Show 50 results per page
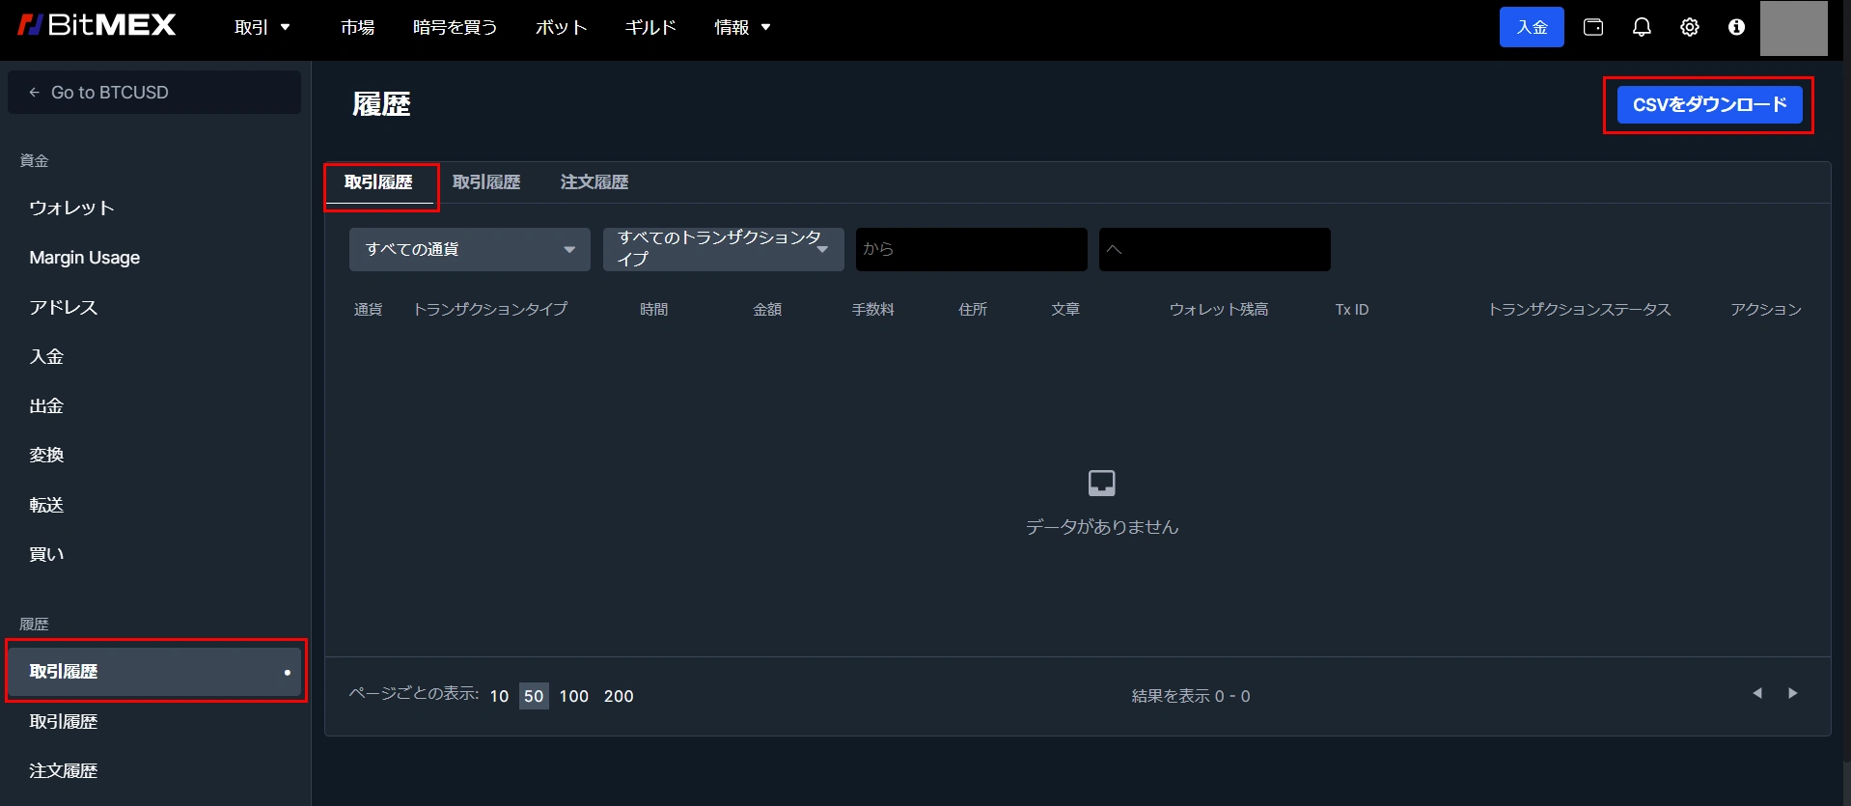The image size is (1851, 806). [x=534, y=696]
